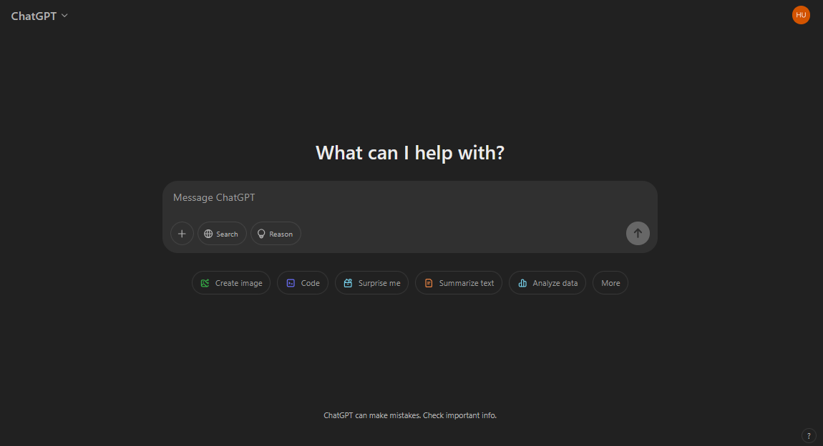Select the Create image suggestion

(x=231, y=283)
